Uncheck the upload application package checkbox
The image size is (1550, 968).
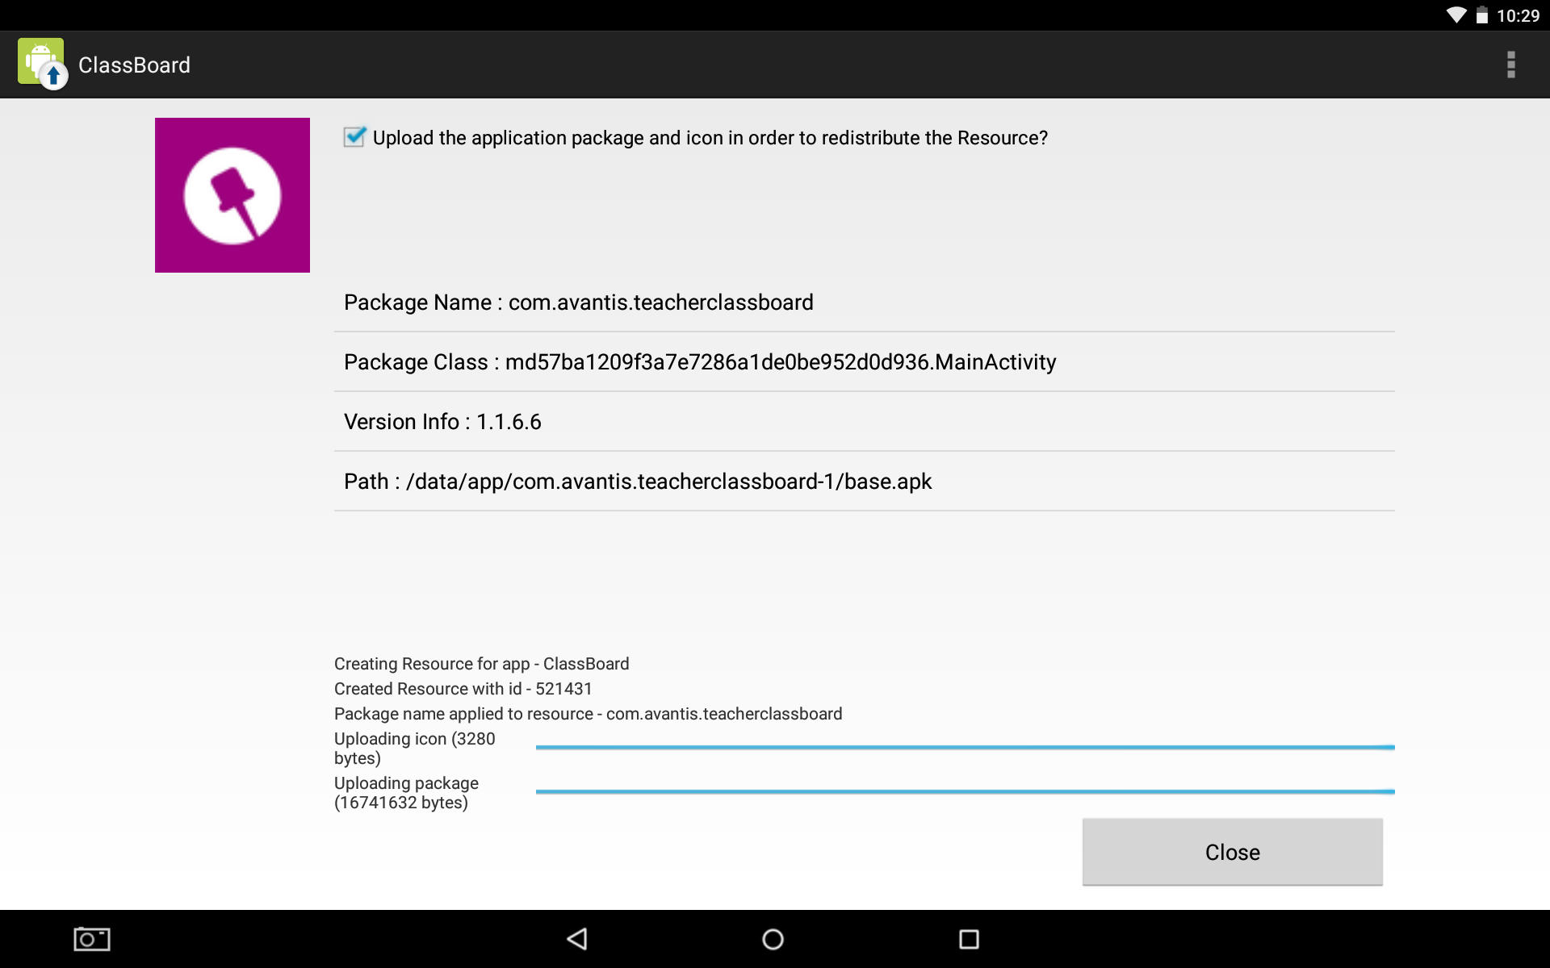pos(354,137)
